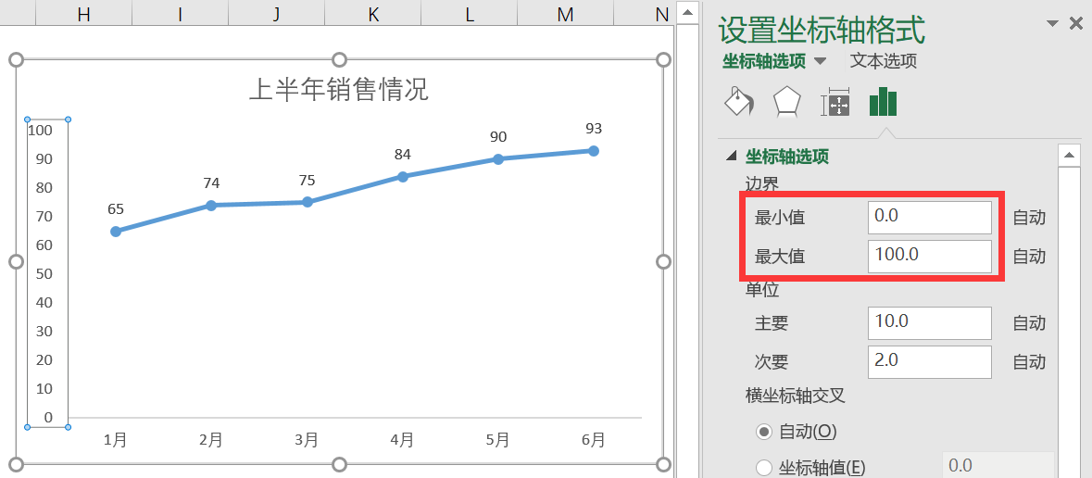
Task: Click the data label 74
Action: tap(211, 183)
